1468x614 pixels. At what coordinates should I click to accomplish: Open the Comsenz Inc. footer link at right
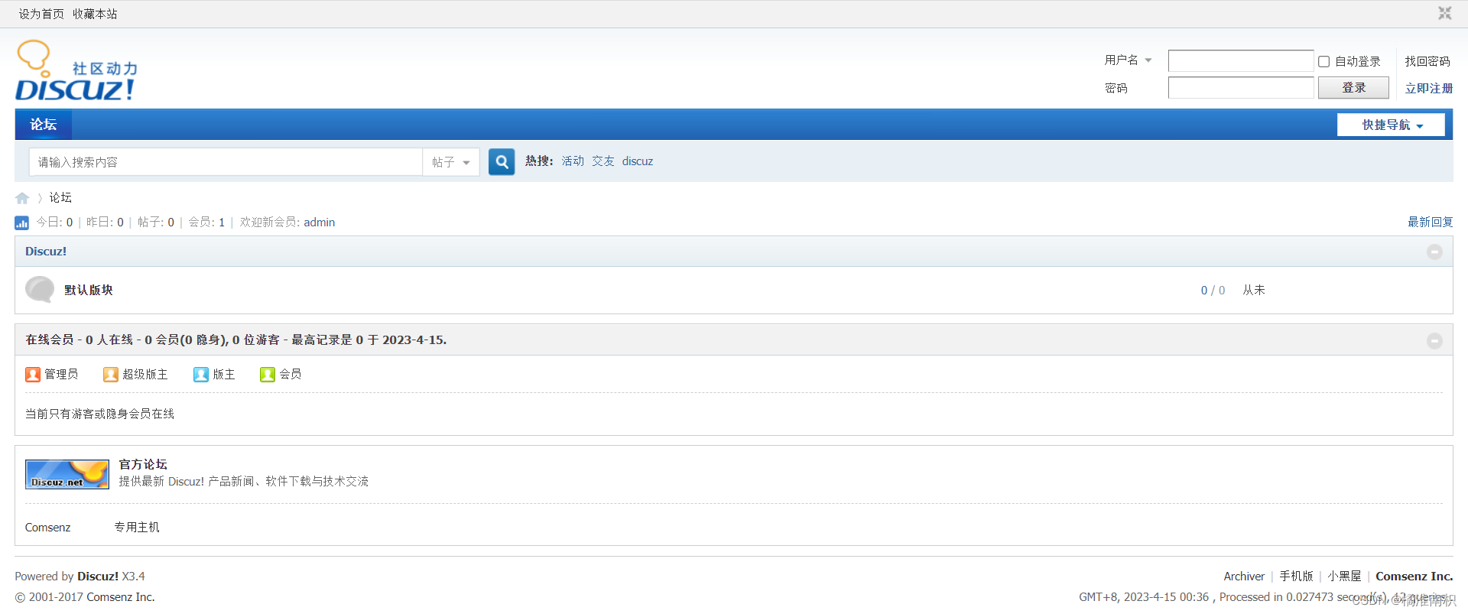[1414, 577]
